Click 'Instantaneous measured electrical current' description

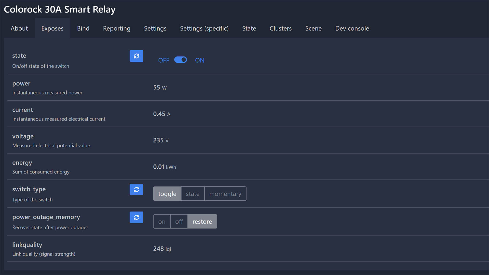pyautogui.click(x=59, y=119)
